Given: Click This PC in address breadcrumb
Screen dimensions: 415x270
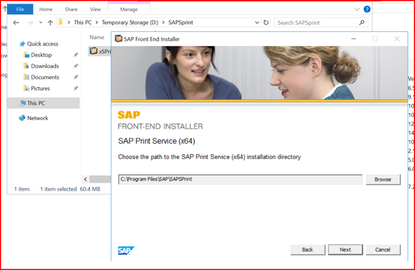Looking at the screenshot, I should click(x=83, y=23).
